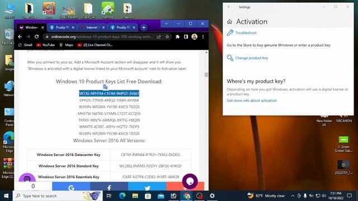
Task: Share page via the Twitter button
Action: tap(147, 187)
